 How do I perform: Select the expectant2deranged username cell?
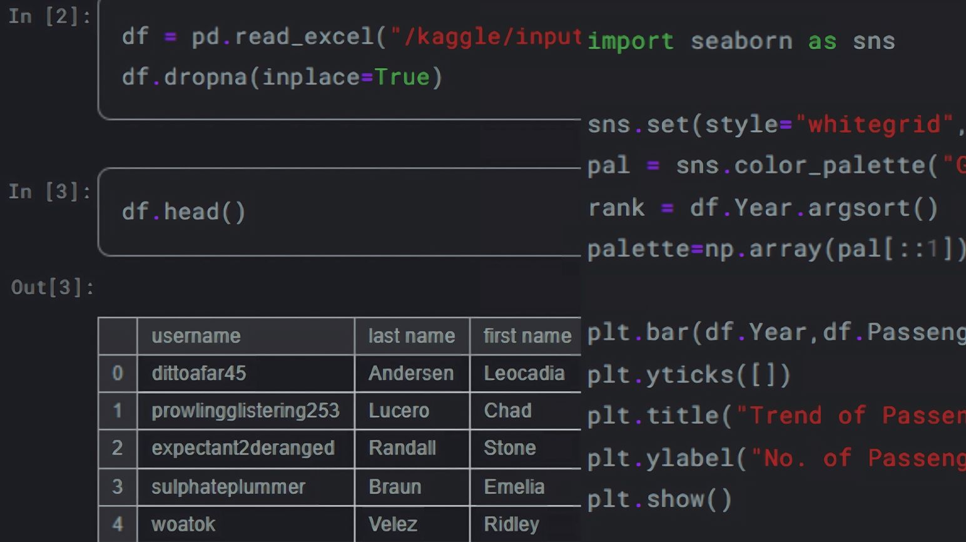point(246,448)
